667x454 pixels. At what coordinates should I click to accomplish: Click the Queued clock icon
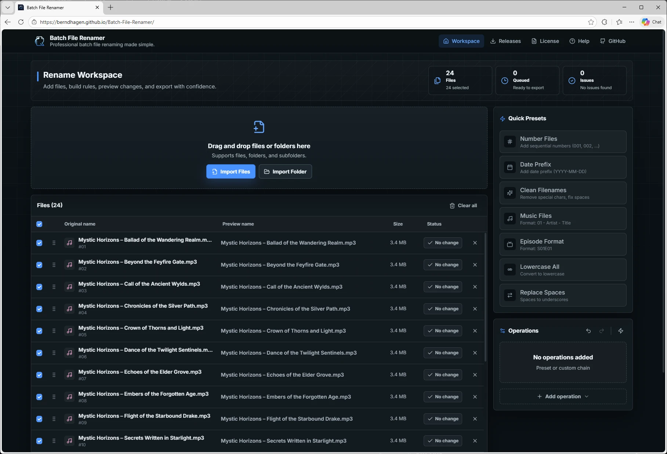[505, 81]
